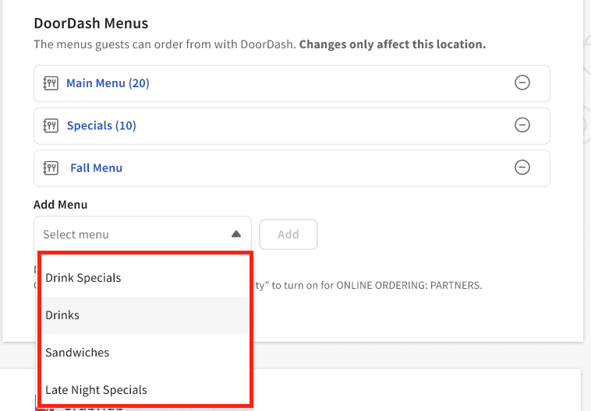Click the menu icon beside Fall Menu

click(x=51, y=167)
